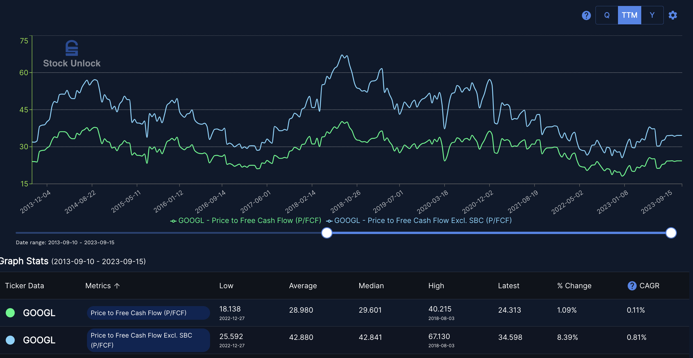This screenshot has width=693, height=358.
Task: Click the Latest value 34.598
Action: point(510,337)
